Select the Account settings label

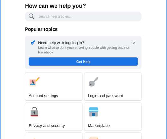pyautogui.click(x=43, y=96)
